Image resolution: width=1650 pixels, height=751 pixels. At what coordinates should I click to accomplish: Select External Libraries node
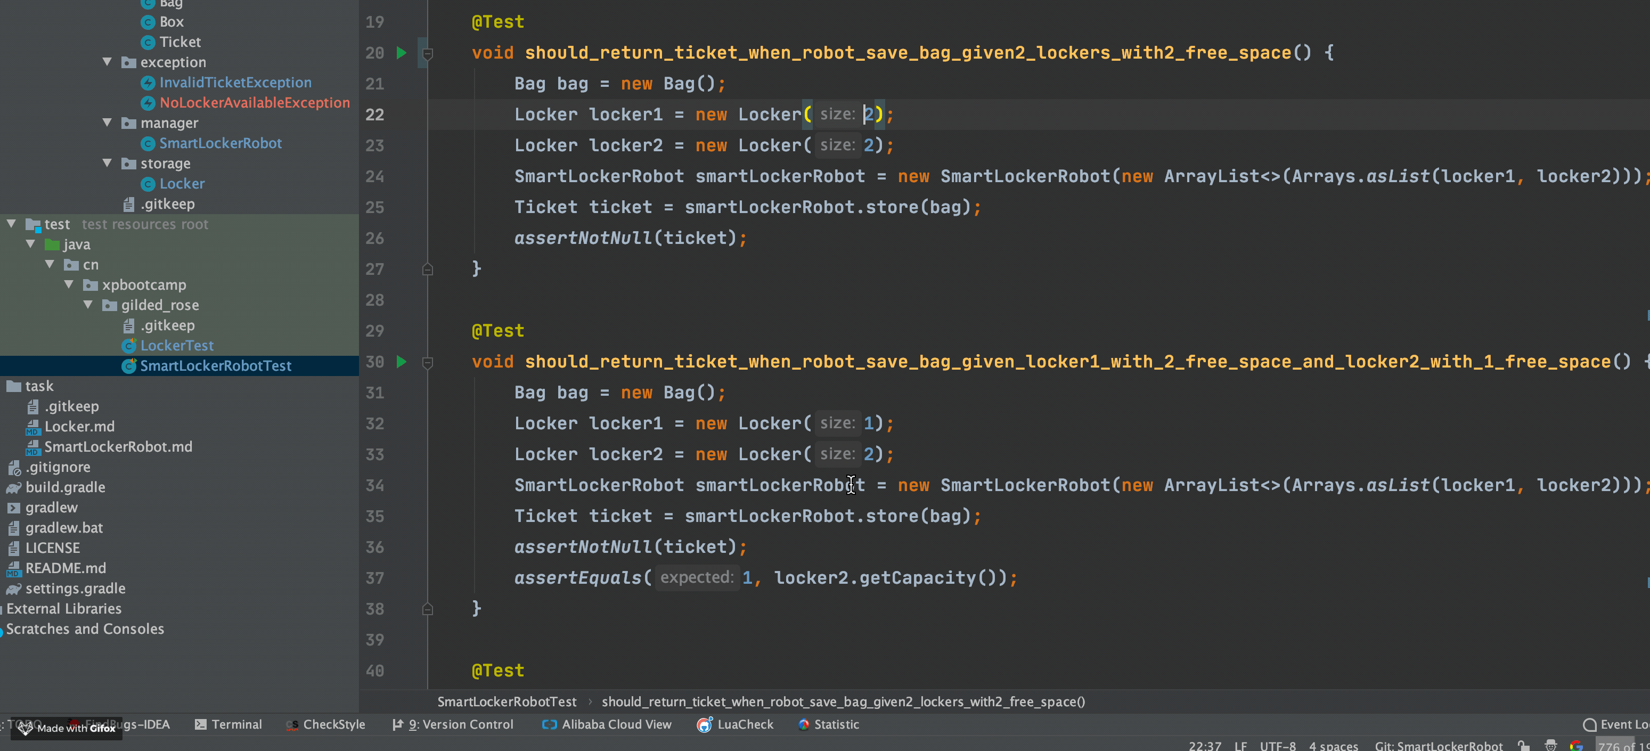(63, 609)
